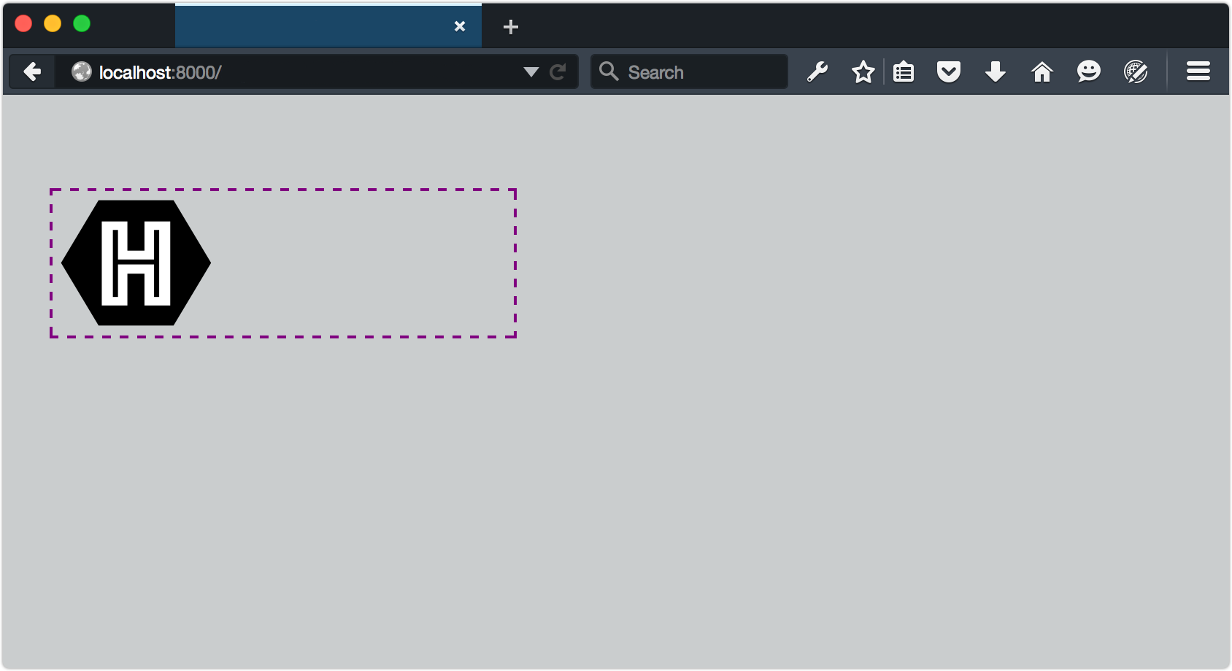Go to the Home page icon
Viewport: 1232px width, 671px height.
click(x=1042, y=71)
